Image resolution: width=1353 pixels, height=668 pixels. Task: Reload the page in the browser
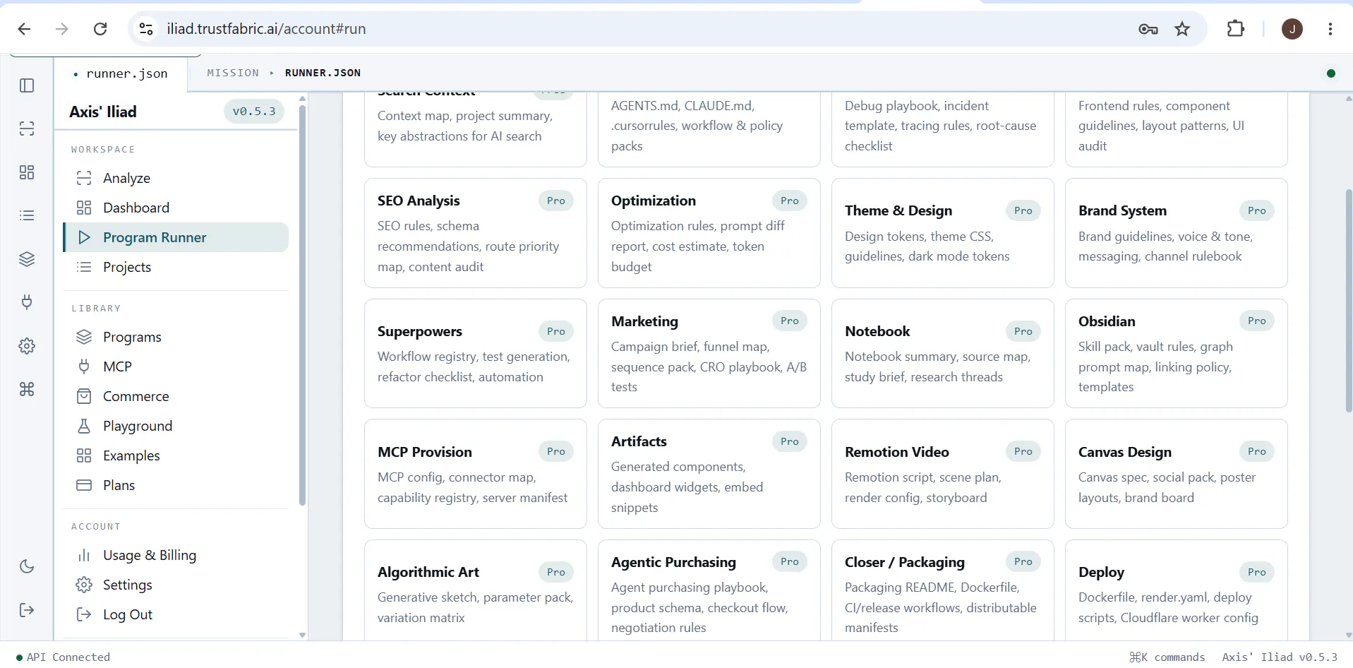tap(100, 29)
